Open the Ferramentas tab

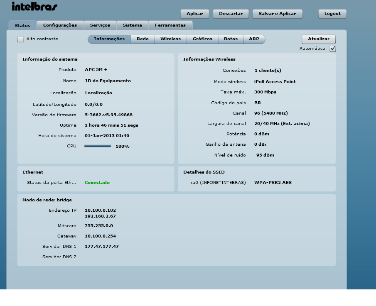coord(170,25)
